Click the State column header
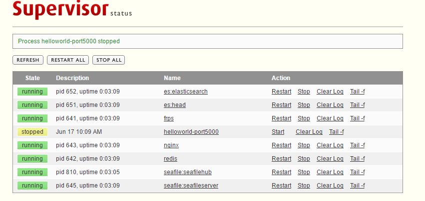The height and width of the screenshot is (201, 425). [32, 78]
